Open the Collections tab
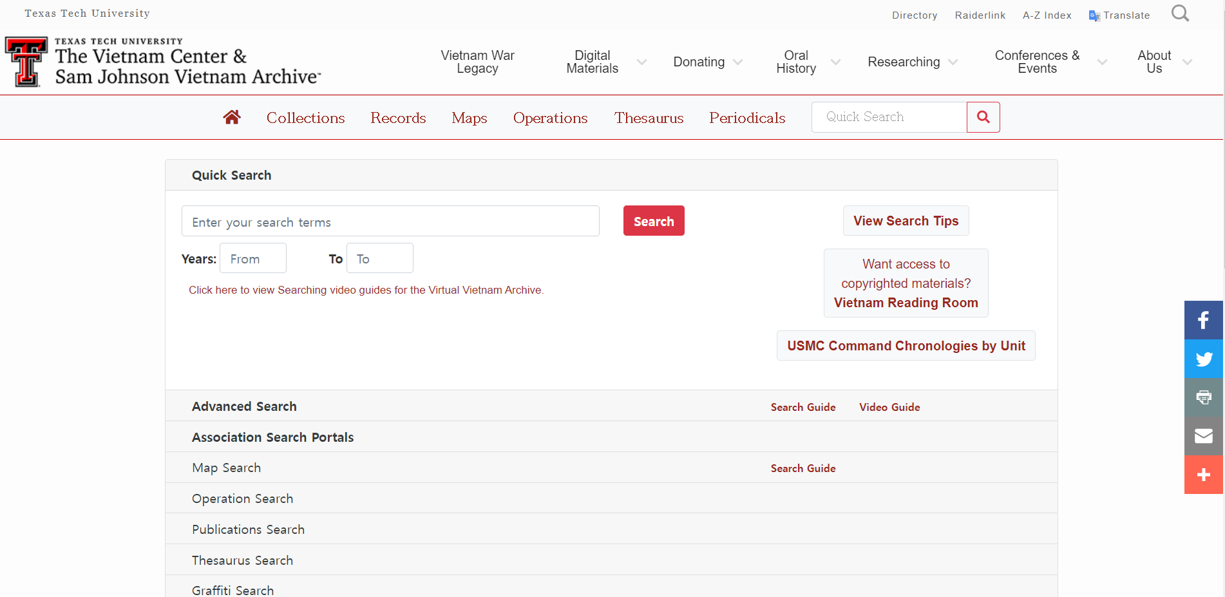1225x597 pixels. 305,118
